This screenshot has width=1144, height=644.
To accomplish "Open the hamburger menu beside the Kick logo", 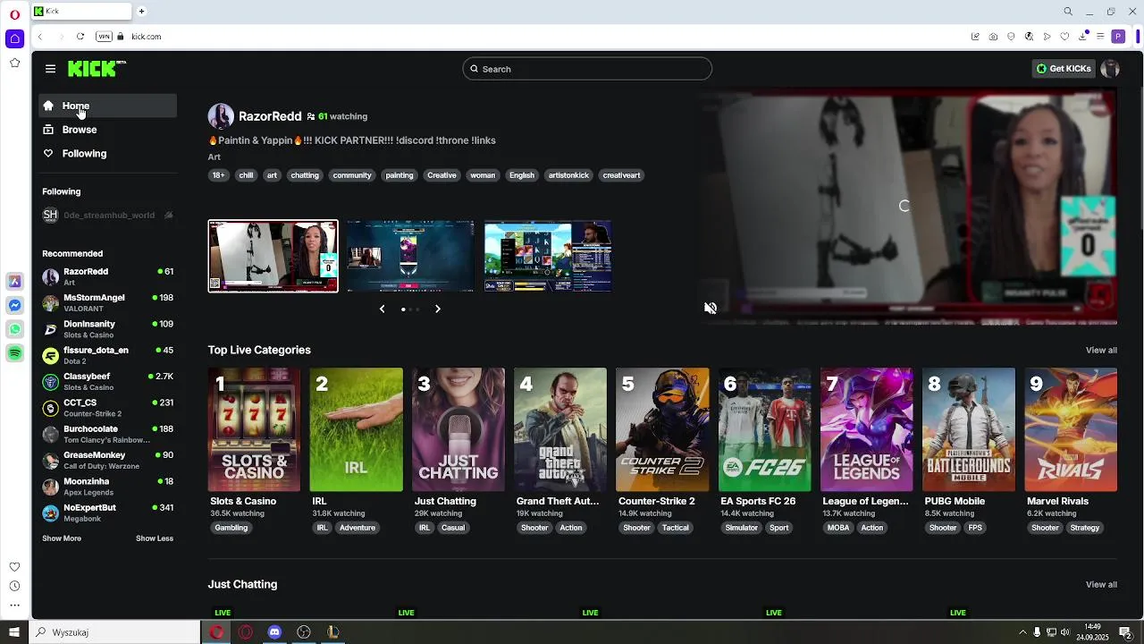I will click(x=50, y=69).
